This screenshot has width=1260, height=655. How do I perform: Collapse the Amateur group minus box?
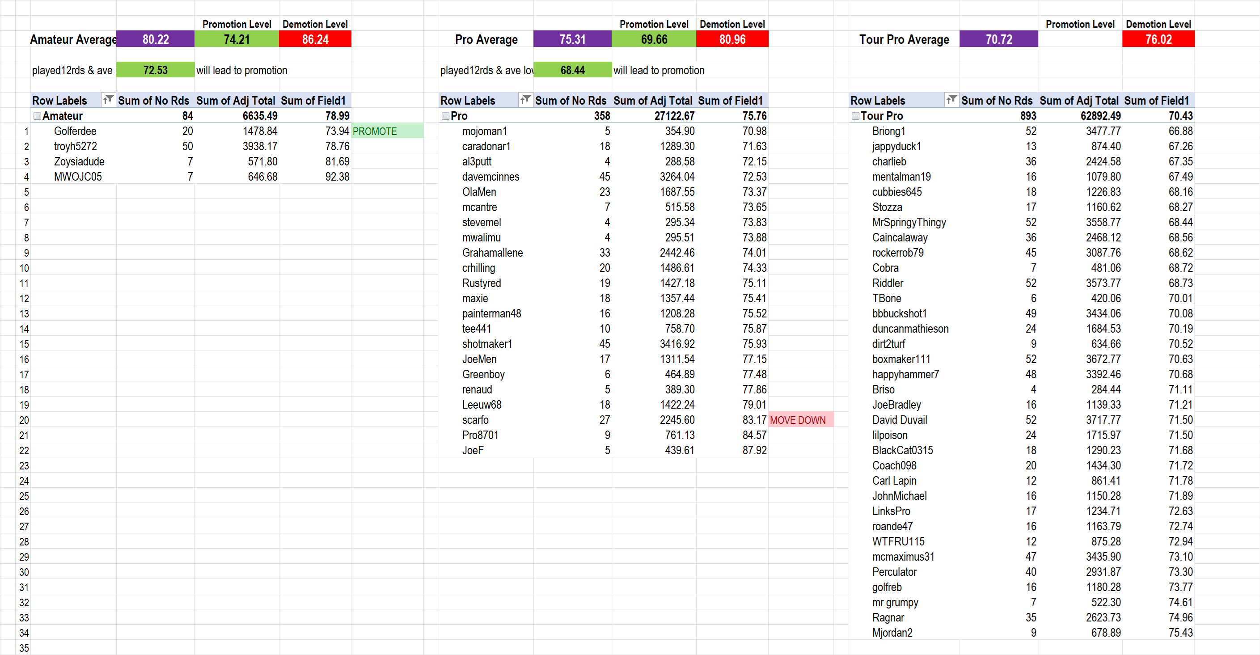pos(37,116)
